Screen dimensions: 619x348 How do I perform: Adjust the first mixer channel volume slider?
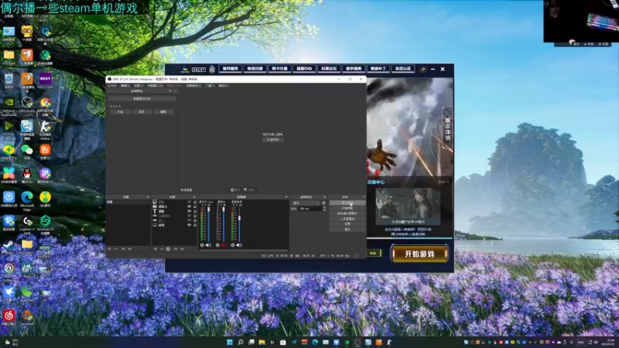click(209, 223)
